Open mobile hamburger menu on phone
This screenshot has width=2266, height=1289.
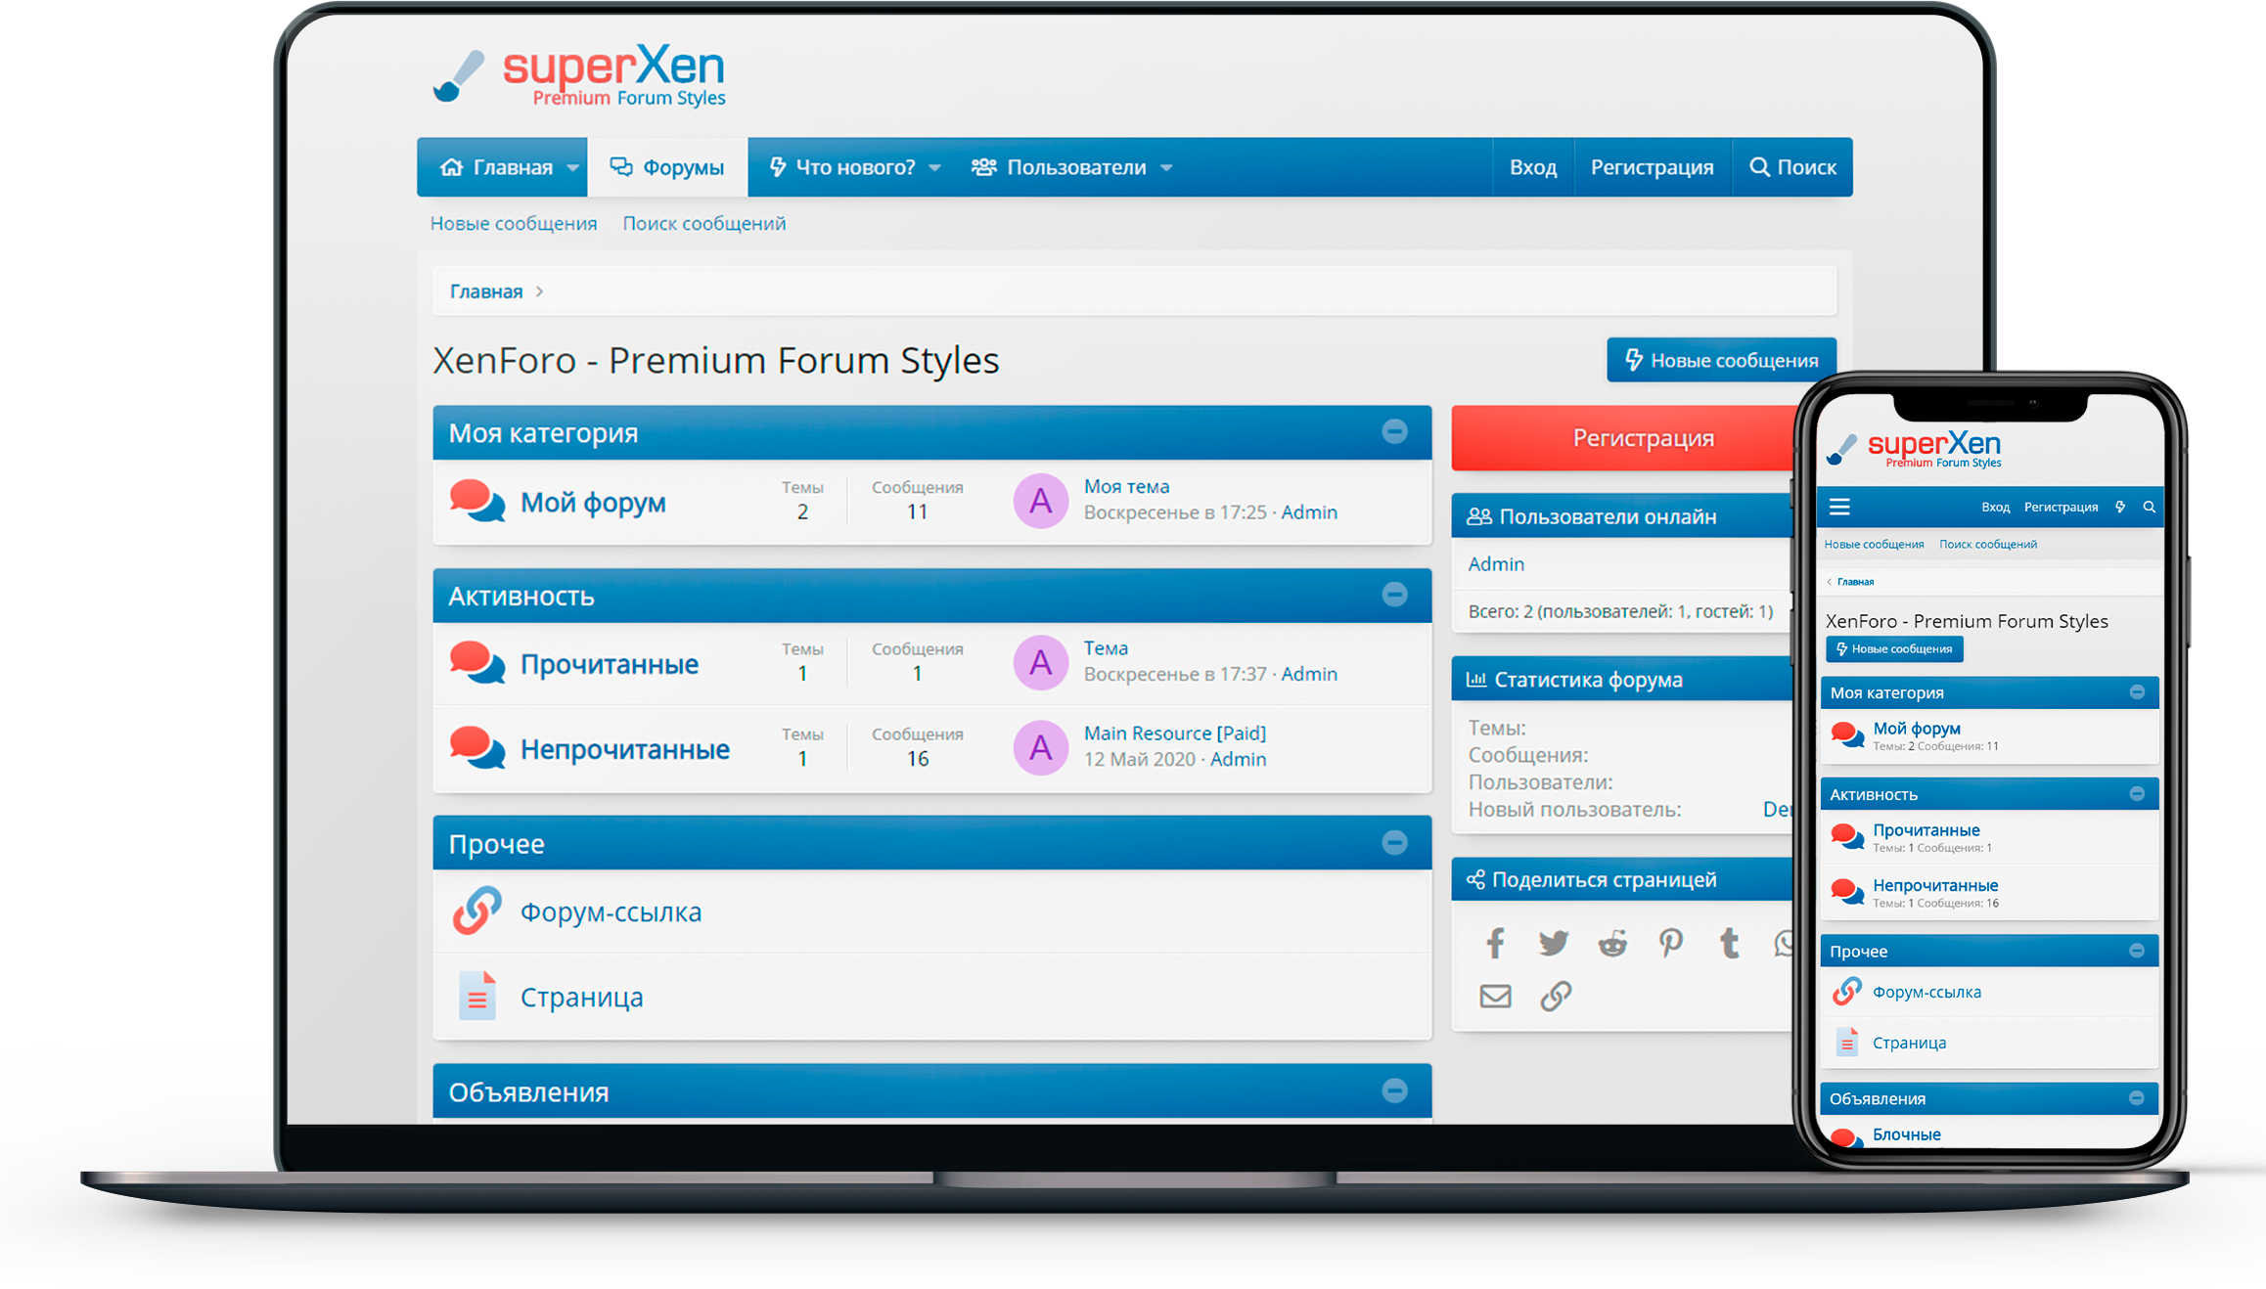[x=1839, y=507]
